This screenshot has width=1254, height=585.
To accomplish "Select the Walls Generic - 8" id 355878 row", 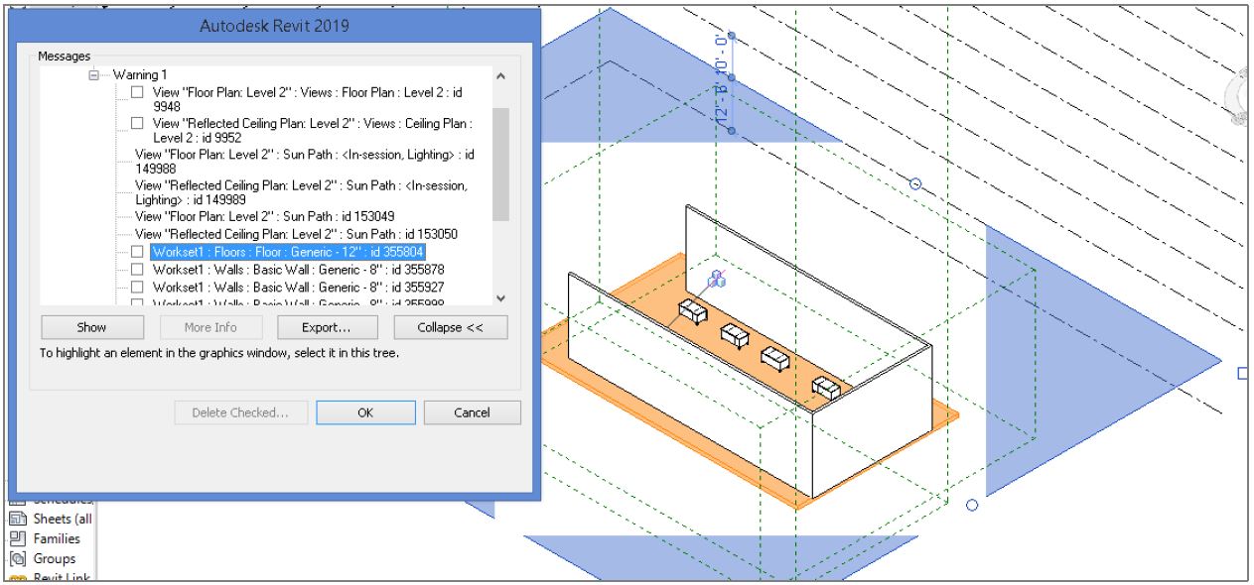I will pyautogui.click(x=298, y=269).
